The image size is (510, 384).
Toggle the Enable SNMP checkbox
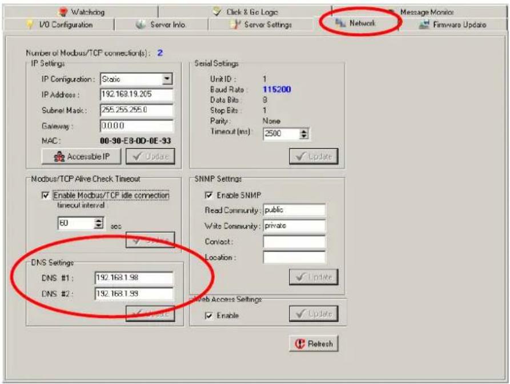coord(208,195)
